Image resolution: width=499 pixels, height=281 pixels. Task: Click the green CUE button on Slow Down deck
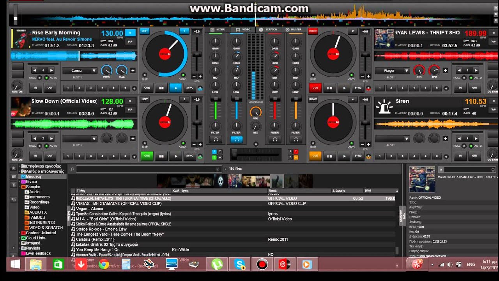coord(147,156)
